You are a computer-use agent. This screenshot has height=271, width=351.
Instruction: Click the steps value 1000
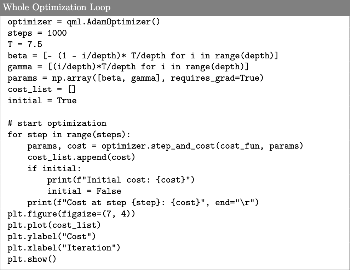click(57, 34)
